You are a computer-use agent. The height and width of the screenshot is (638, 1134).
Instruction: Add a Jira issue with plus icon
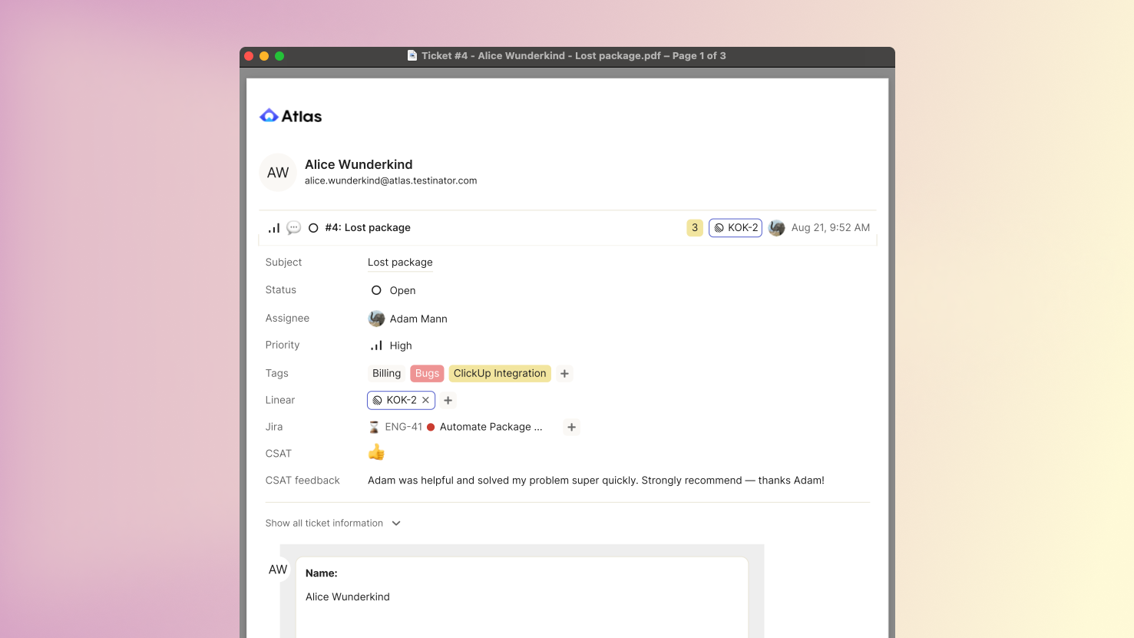point(571,427)
